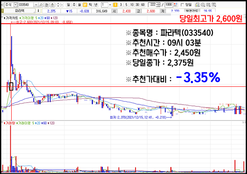Click the 1000 total candle count field
This screenshot has height=174, width=247.
point(169,5)
